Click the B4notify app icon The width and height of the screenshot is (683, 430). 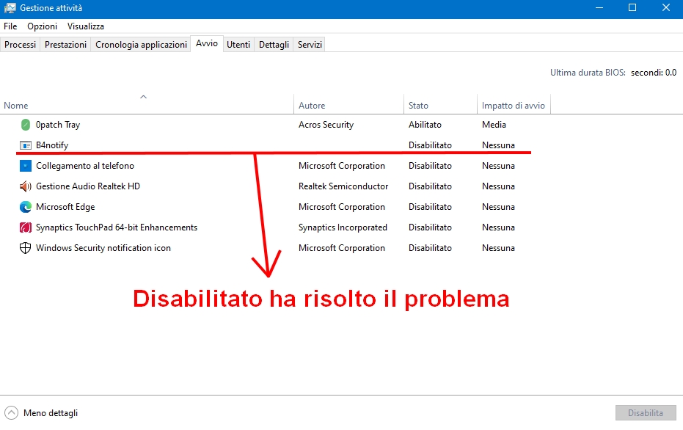25,145
